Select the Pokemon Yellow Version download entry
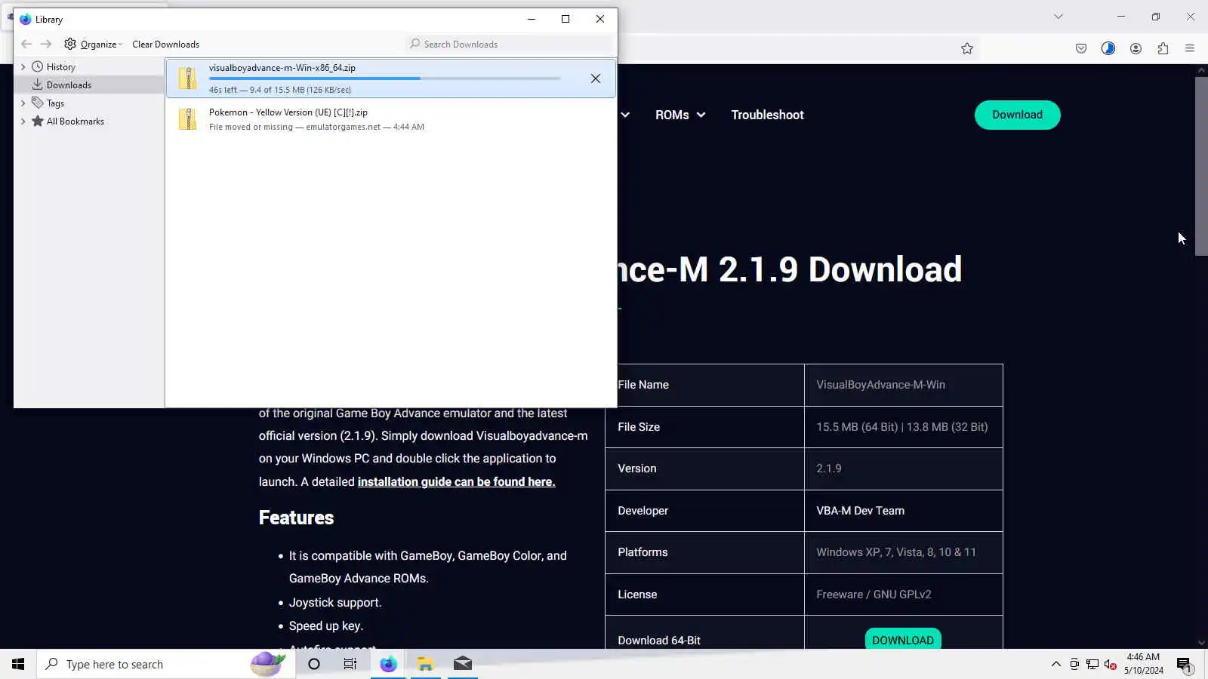Viewport: 1208px width, 679px height. pos(391,119)
